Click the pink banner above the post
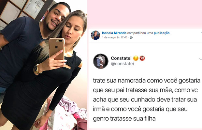Screen dimensions: 202x130 click(x=145, y=14)
